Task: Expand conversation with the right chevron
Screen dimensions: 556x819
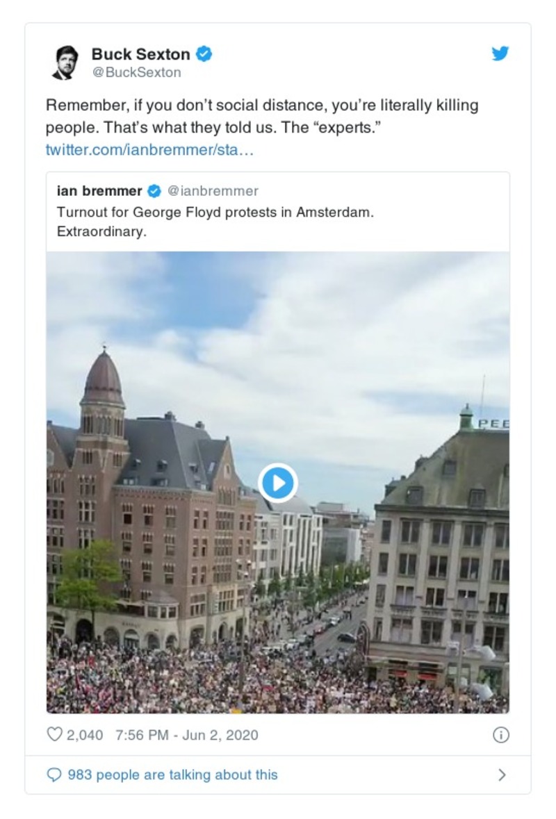Action: 502,775
